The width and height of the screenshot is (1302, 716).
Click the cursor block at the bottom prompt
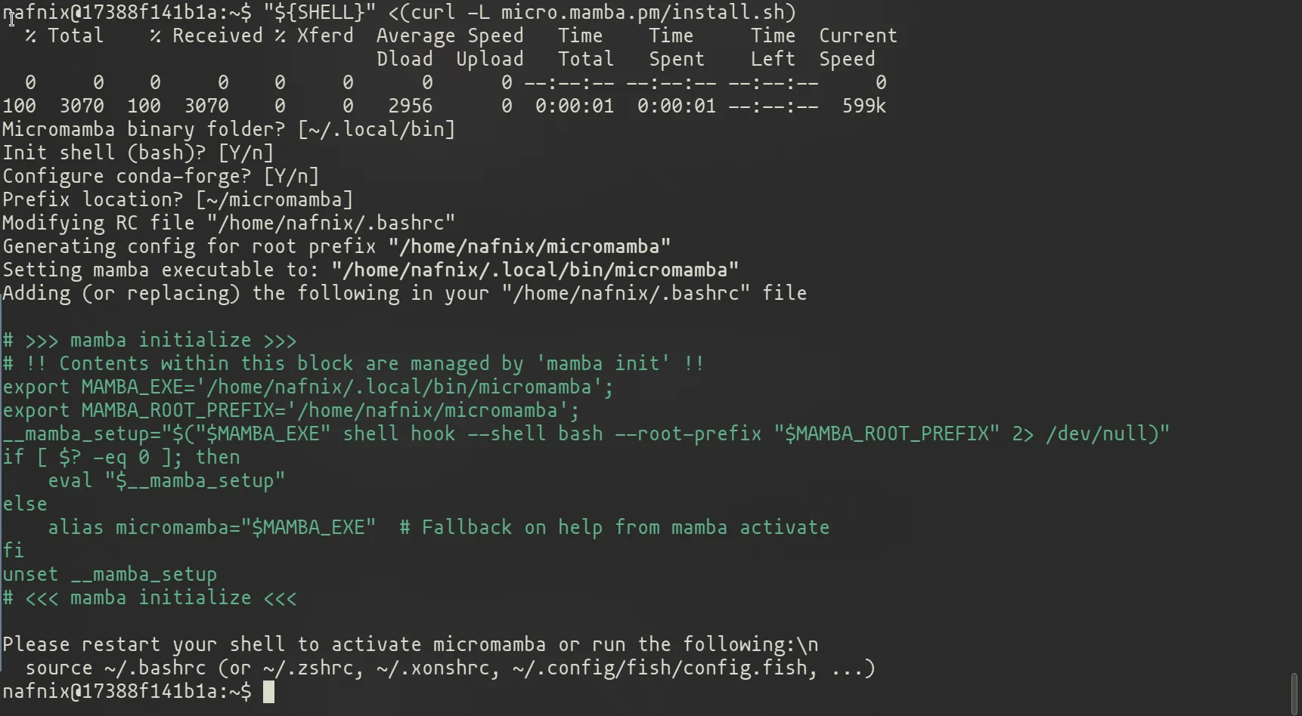(268, 692)
